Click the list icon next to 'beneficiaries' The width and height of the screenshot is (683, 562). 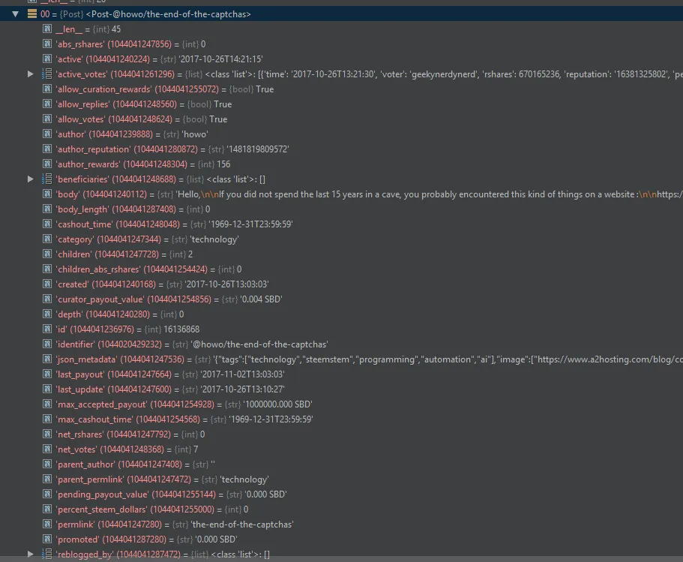[x=47, y=179]
